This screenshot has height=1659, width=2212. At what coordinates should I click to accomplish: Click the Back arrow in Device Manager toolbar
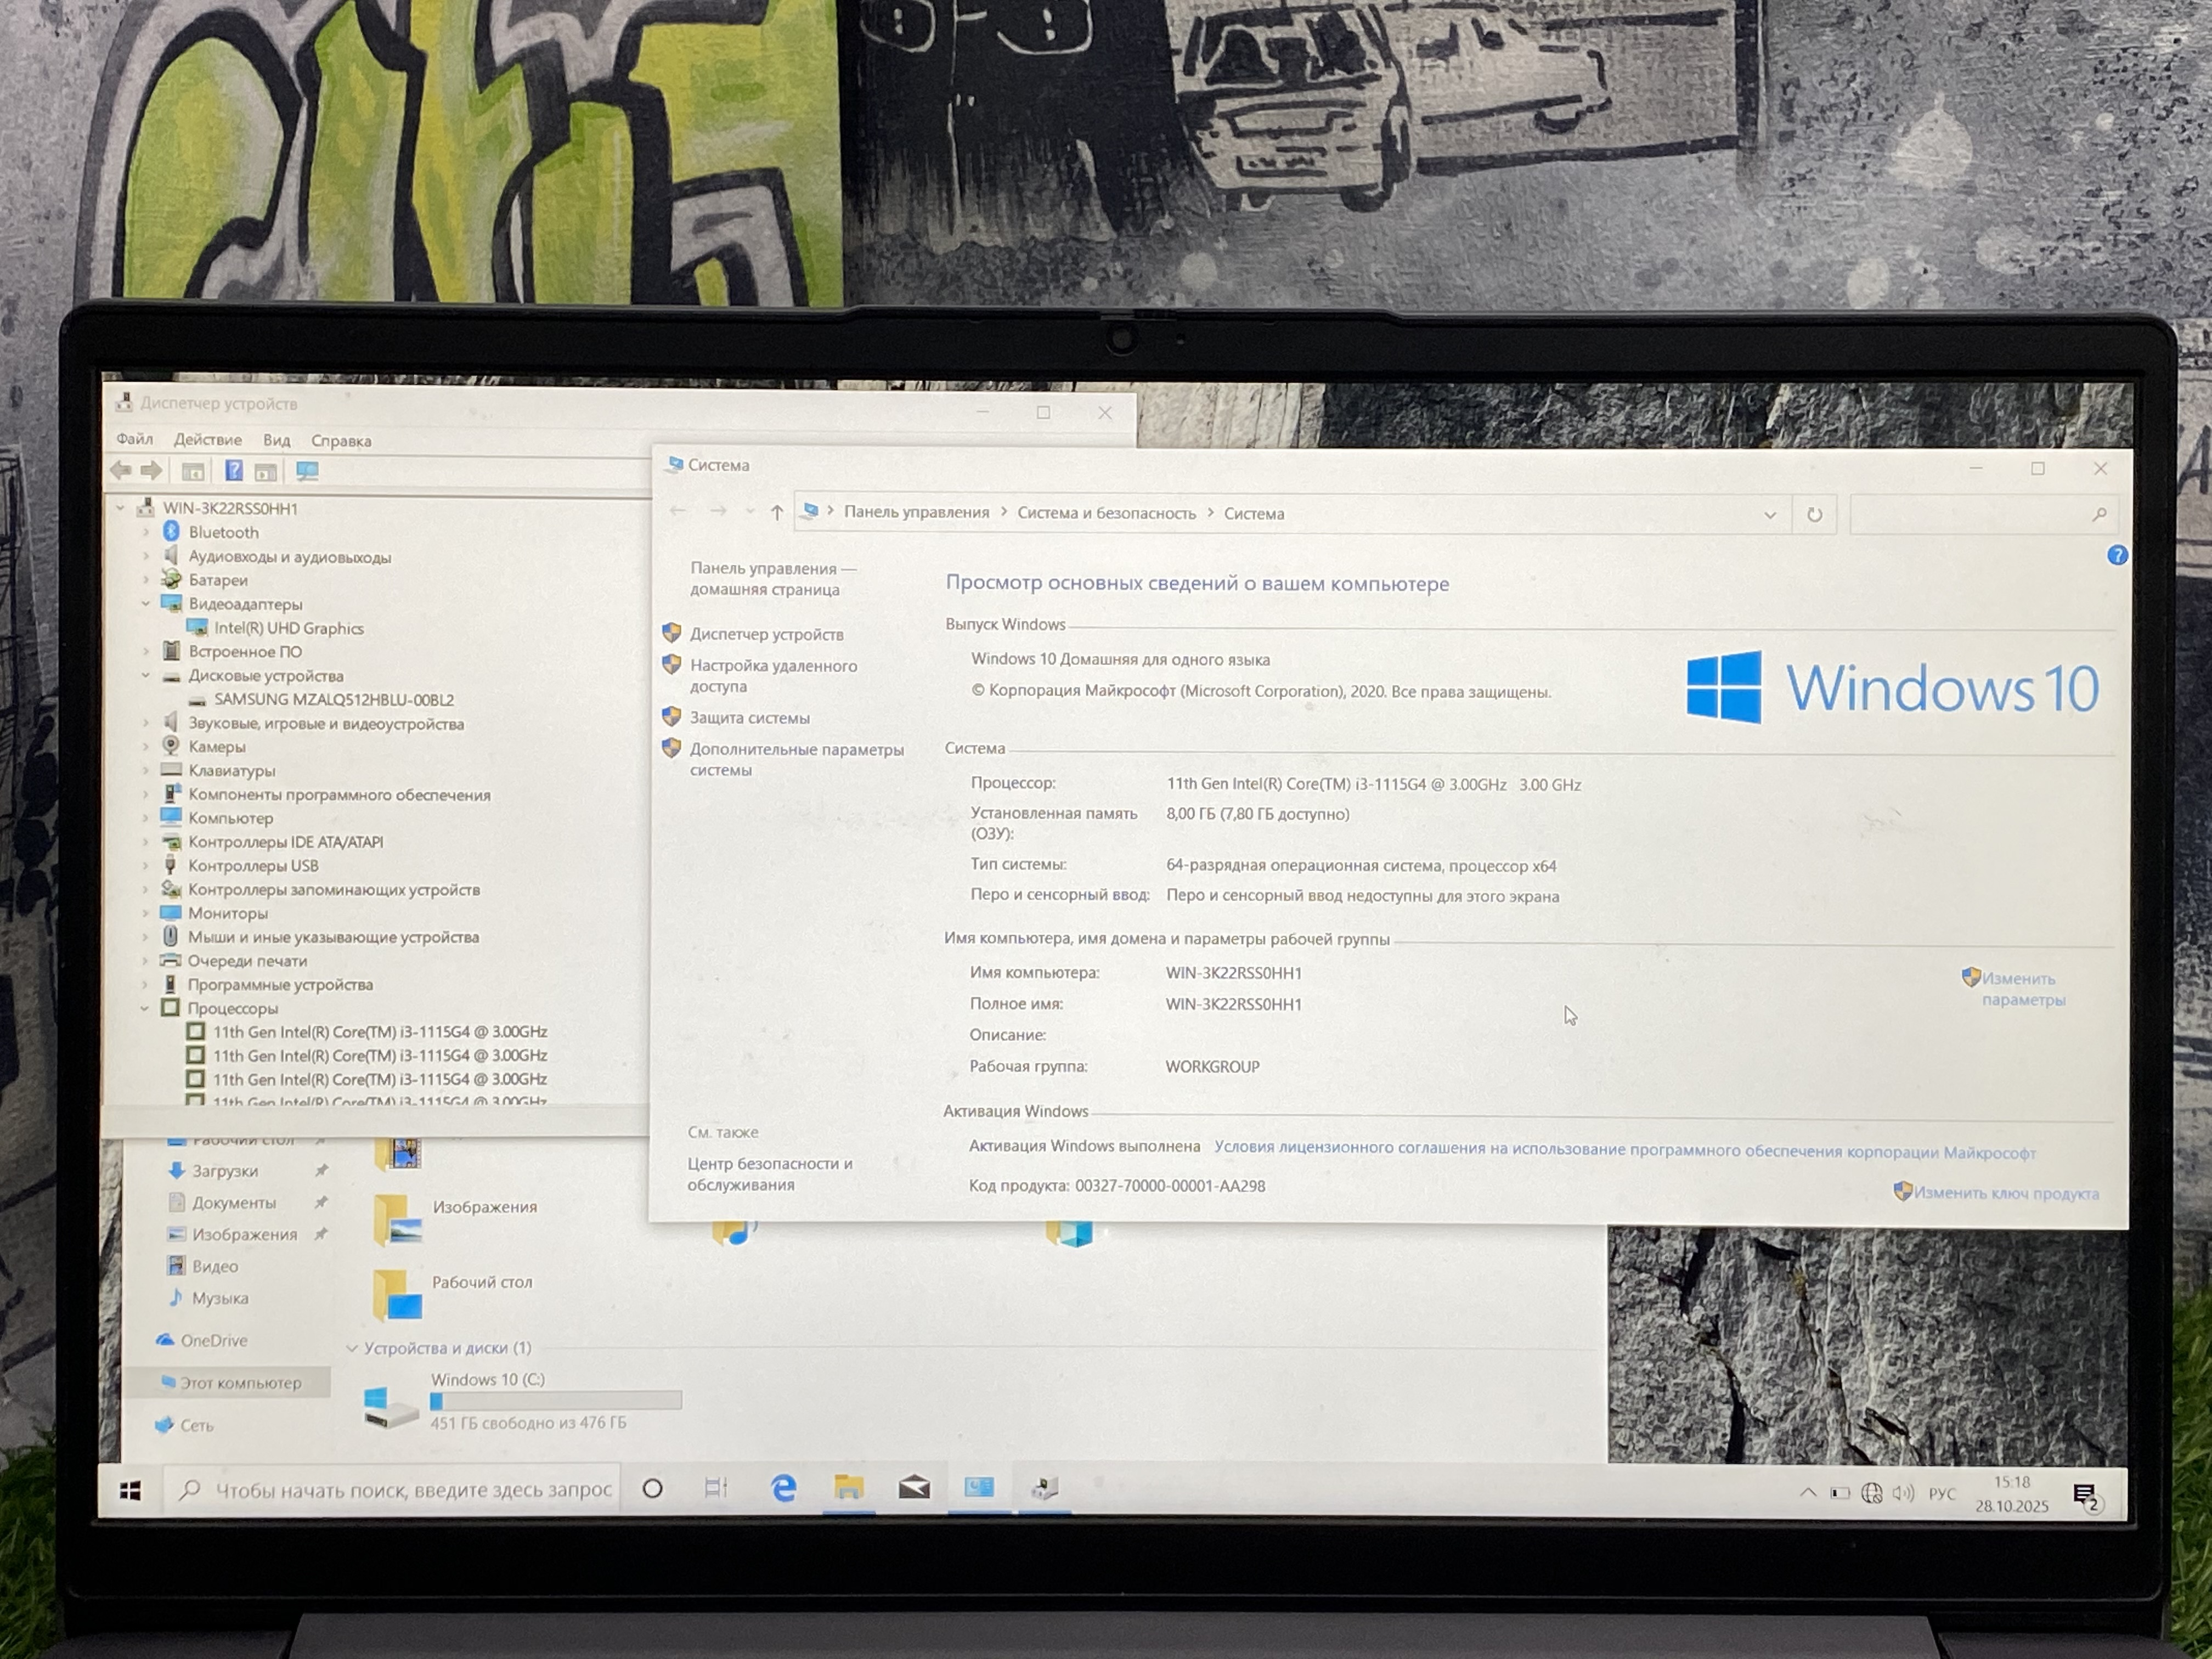point(121,470)
